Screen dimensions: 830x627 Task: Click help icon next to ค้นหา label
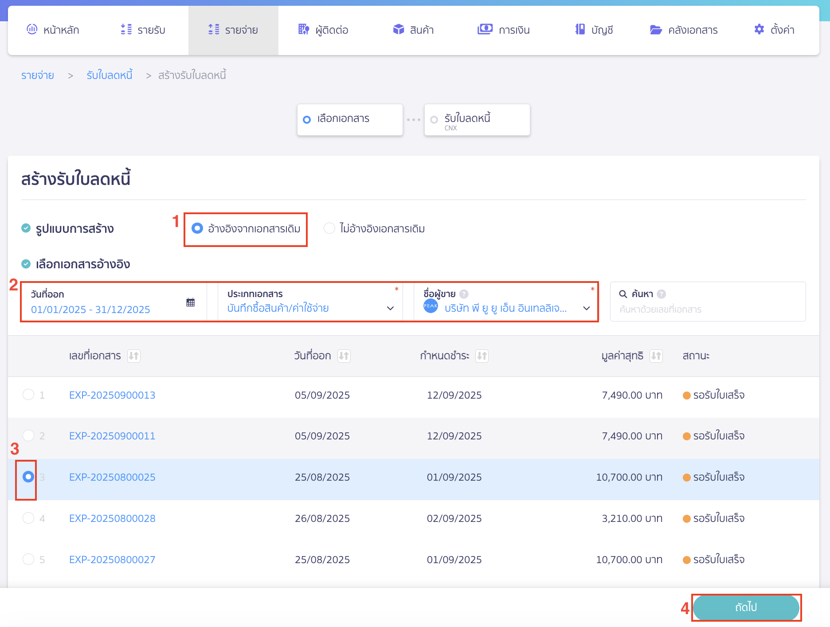coord(661,294)
